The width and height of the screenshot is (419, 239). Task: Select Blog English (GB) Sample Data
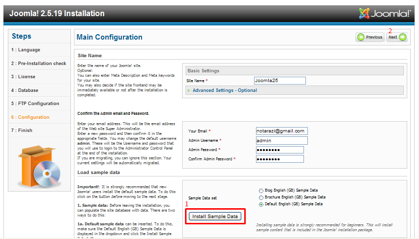pos(261,191)
